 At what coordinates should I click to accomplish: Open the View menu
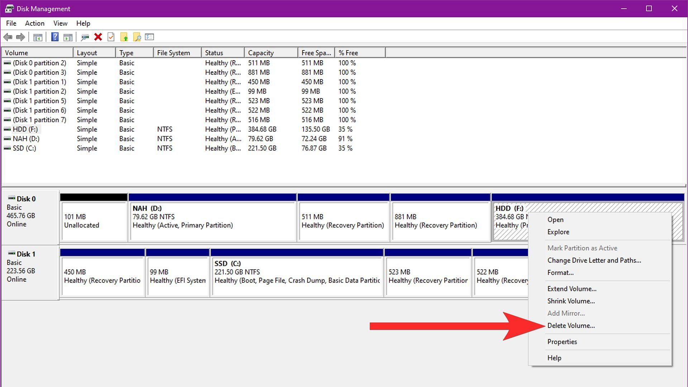tap(60, 23)
